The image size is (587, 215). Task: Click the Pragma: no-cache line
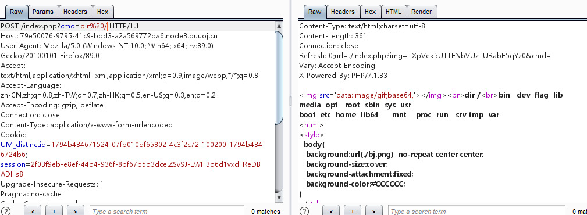pyautogui.click(x=31, y=193)
